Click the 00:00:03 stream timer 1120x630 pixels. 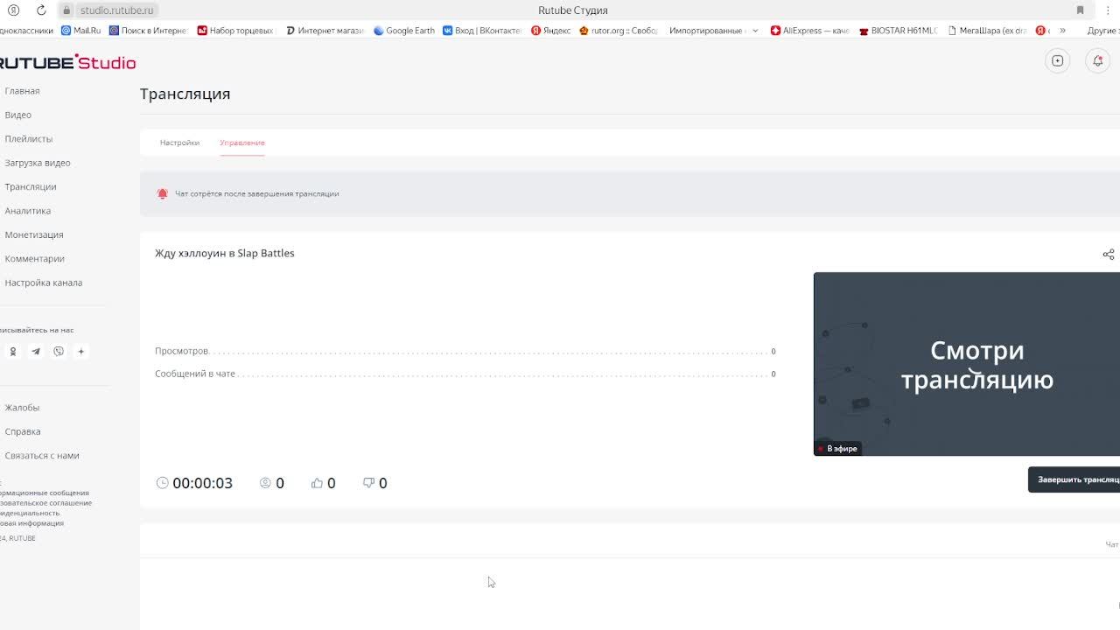(202, 483)
